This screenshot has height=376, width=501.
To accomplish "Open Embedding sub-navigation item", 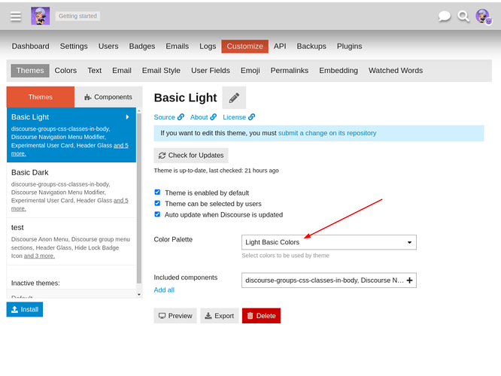I will pos(339,71).
